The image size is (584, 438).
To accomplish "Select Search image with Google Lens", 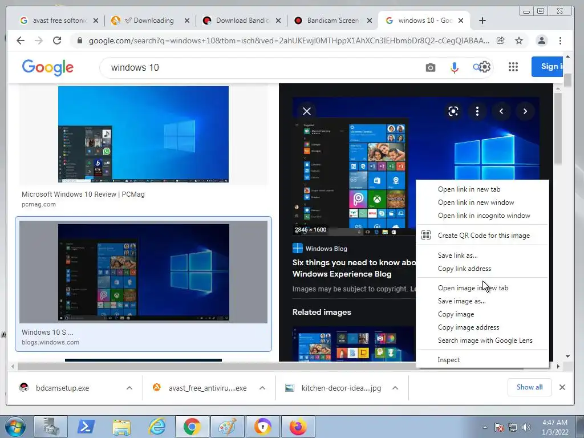I will coord(482,340).
